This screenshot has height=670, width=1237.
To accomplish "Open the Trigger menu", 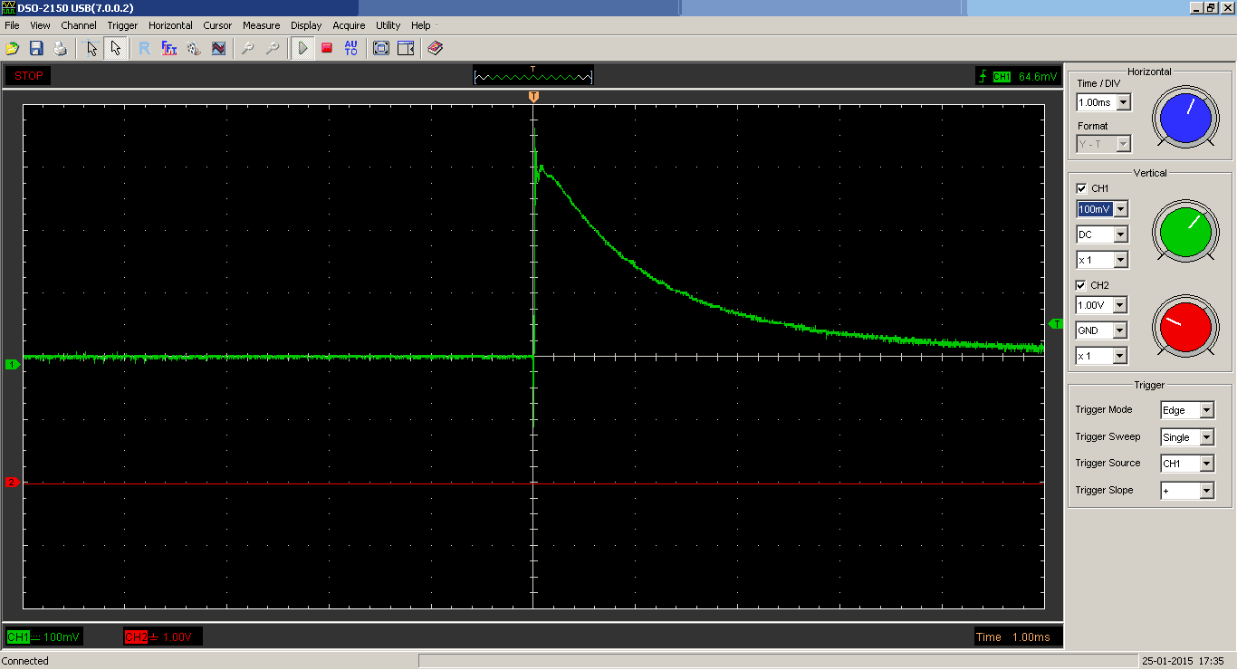I will pyautogui.click(x=122, y=25).
